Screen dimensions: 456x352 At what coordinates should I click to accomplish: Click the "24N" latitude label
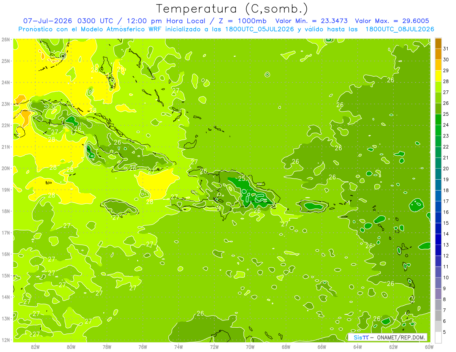pyautogui.click(x=5, y=82)
